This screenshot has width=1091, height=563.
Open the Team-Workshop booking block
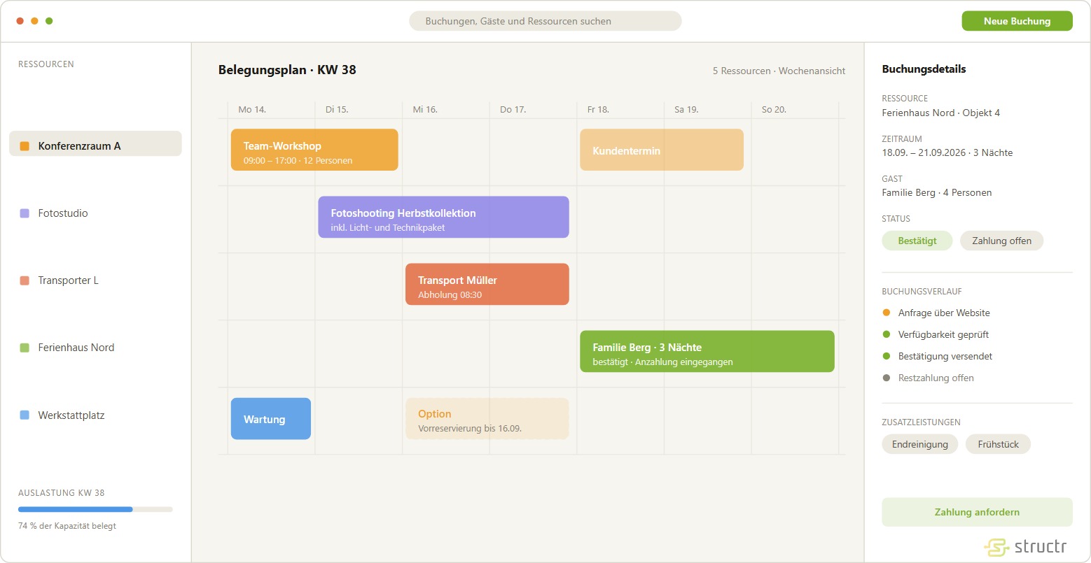314,150
